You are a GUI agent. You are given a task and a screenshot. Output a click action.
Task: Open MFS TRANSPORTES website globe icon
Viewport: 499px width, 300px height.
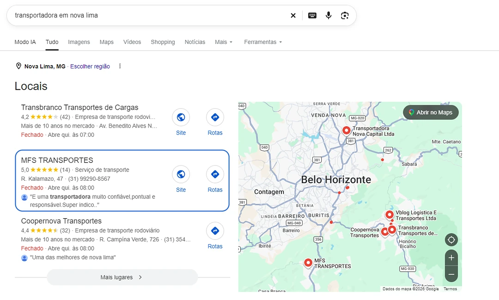point(181,174)
